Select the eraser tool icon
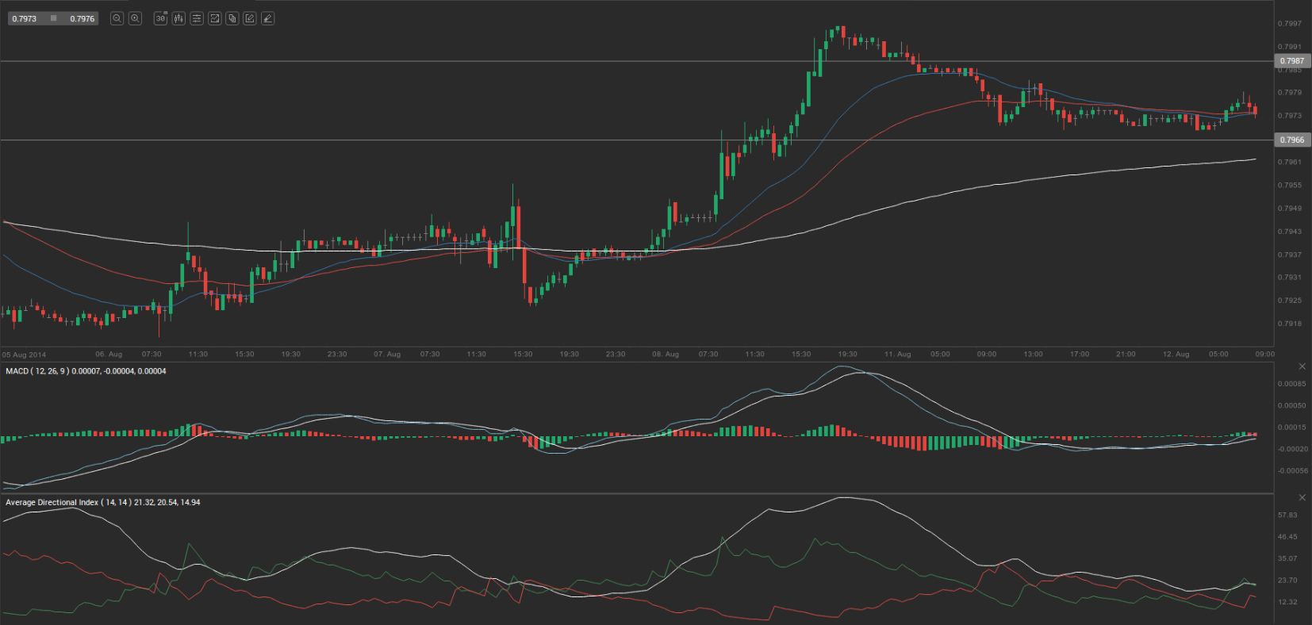 [268, 18]
